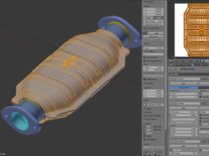Click the Split Angle slider
Image resolution: width=209 pixels, height=156 pixels.
pos(184,153)
